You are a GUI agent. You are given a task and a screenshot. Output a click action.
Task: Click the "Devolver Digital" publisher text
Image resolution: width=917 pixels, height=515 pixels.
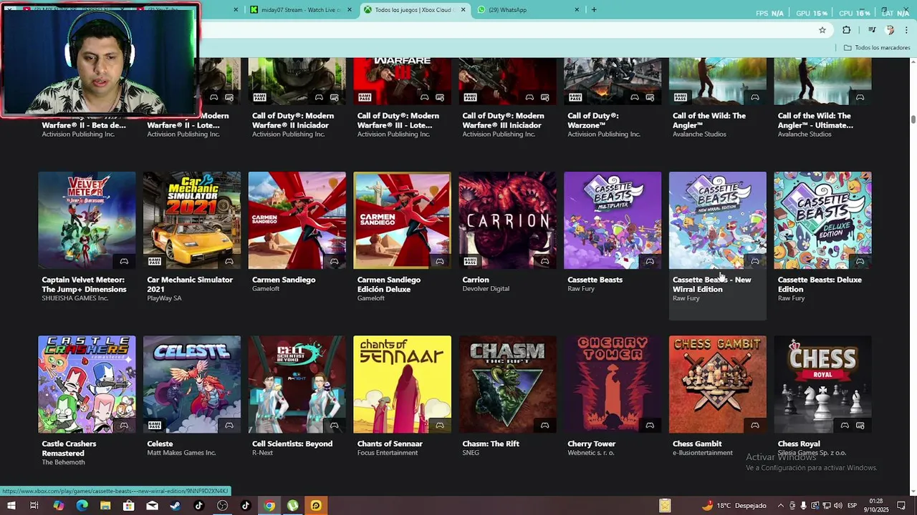coord(486,289)
